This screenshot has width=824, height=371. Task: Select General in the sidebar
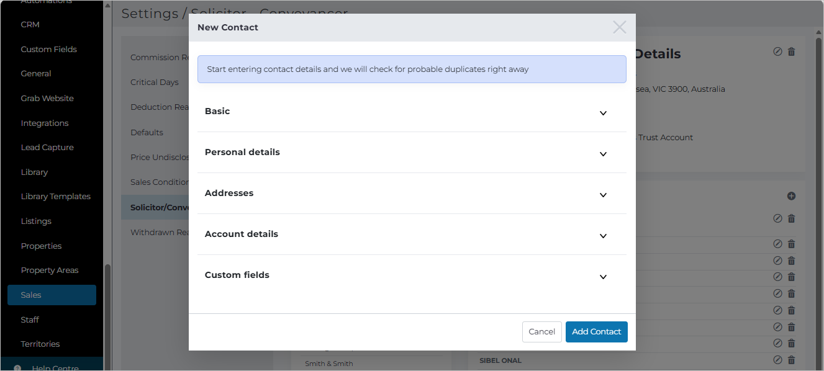click(35, 73)
